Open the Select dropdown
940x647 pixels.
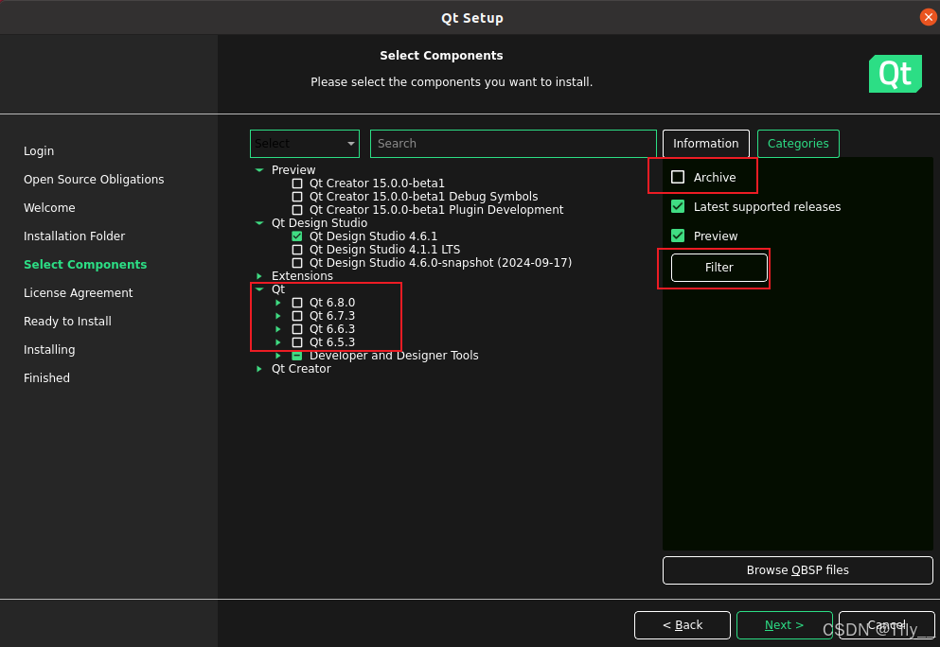[x=305, y=144]
